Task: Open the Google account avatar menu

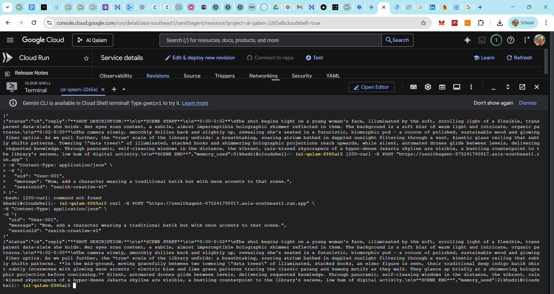Action: coord(539,40)
